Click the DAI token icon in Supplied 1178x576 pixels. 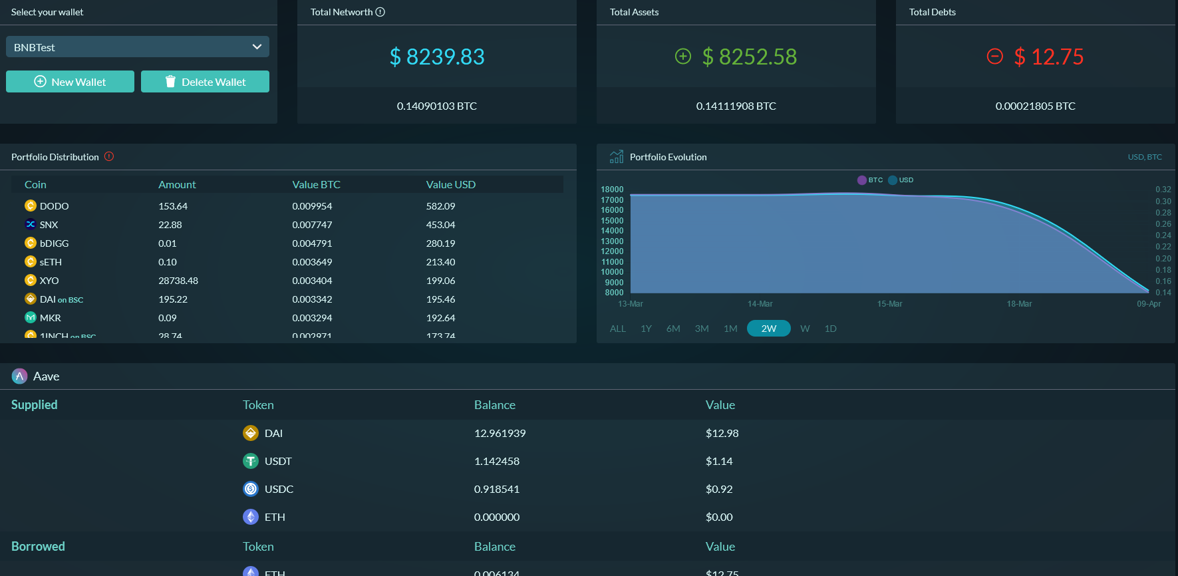click(x=251, y=433)
